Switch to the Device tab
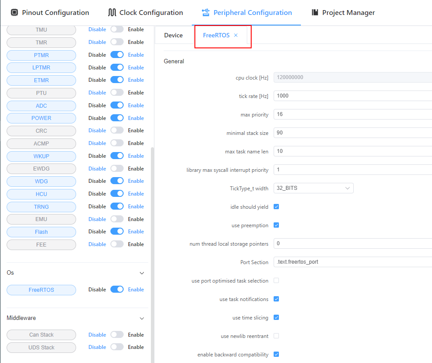Viewport: 432px width, 363px height. [x=173, y=35]
